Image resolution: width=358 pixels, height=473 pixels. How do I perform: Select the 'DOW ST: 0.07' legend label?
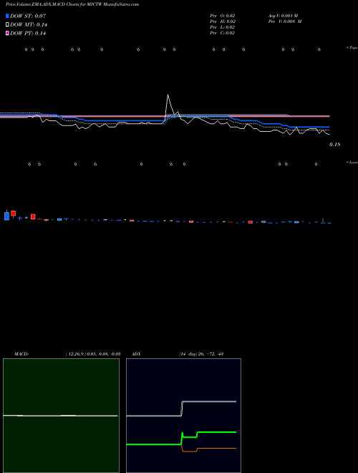pos(28,16)
